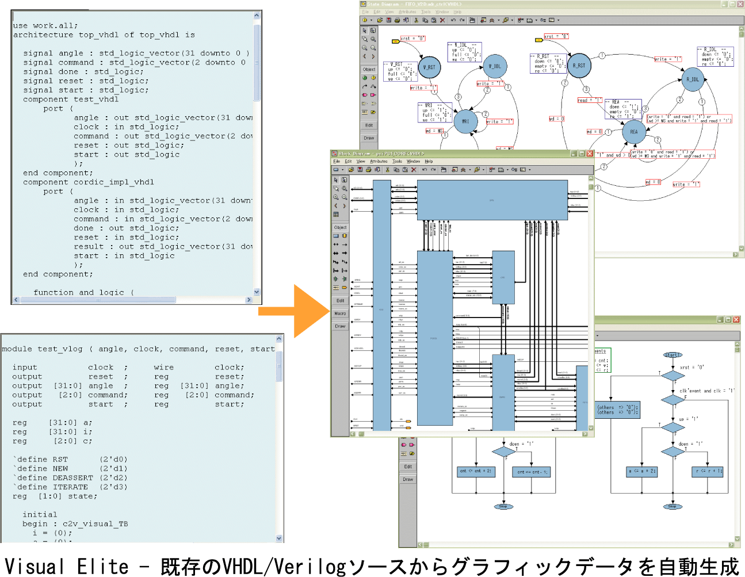Click Save icon in State Diagram toolbar
This screenshot has width=745, height=577.
coord(389,20)
